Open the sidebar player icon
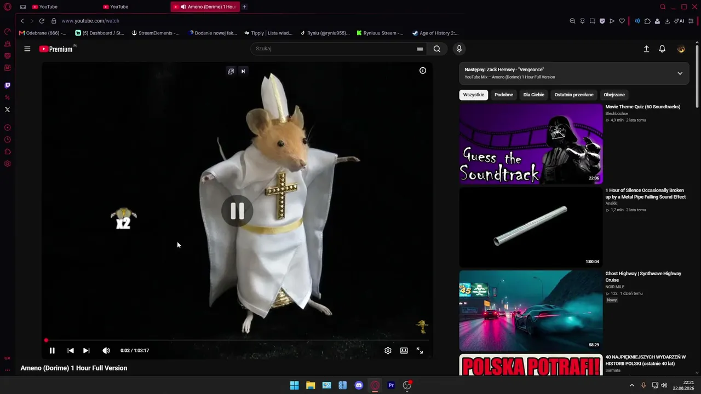This screenshot has height=394, width=701. 8,128
